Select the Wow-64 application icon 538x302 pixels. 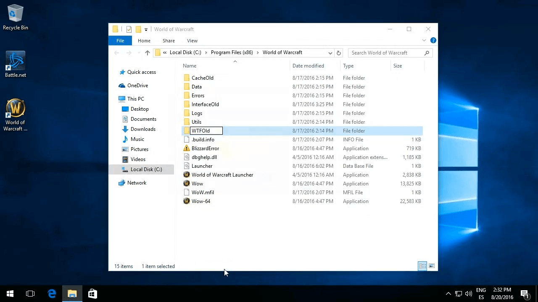tap(187, 201)
